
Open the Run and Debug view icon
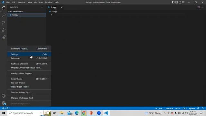[x=4, y=30]
